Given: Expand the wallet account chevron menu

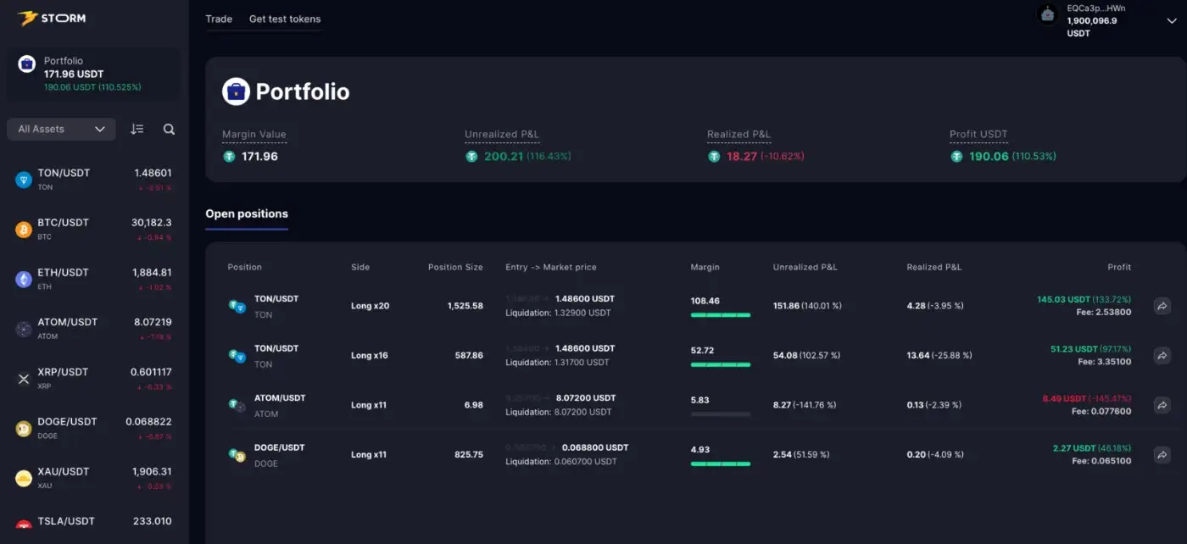Looking at the screenshot, I should point(1171,21).
